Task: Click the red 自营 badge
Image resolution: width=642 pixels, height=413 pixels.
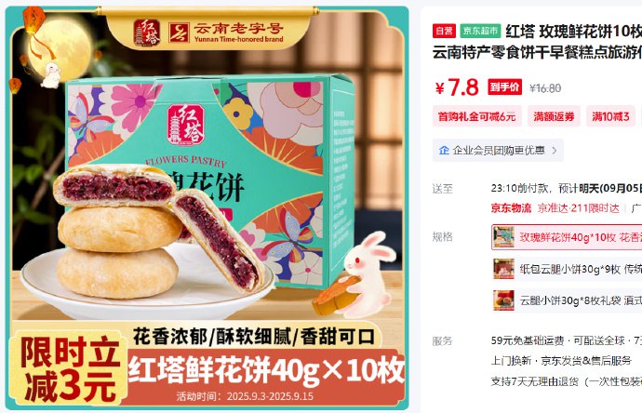Action: [x=444, y=31]
